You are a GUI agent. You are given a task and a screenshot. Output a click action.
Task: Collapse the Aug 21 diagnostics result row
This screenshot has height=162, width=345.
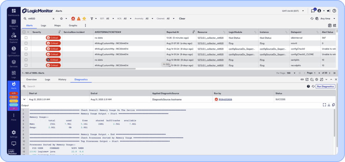(24, 99)
